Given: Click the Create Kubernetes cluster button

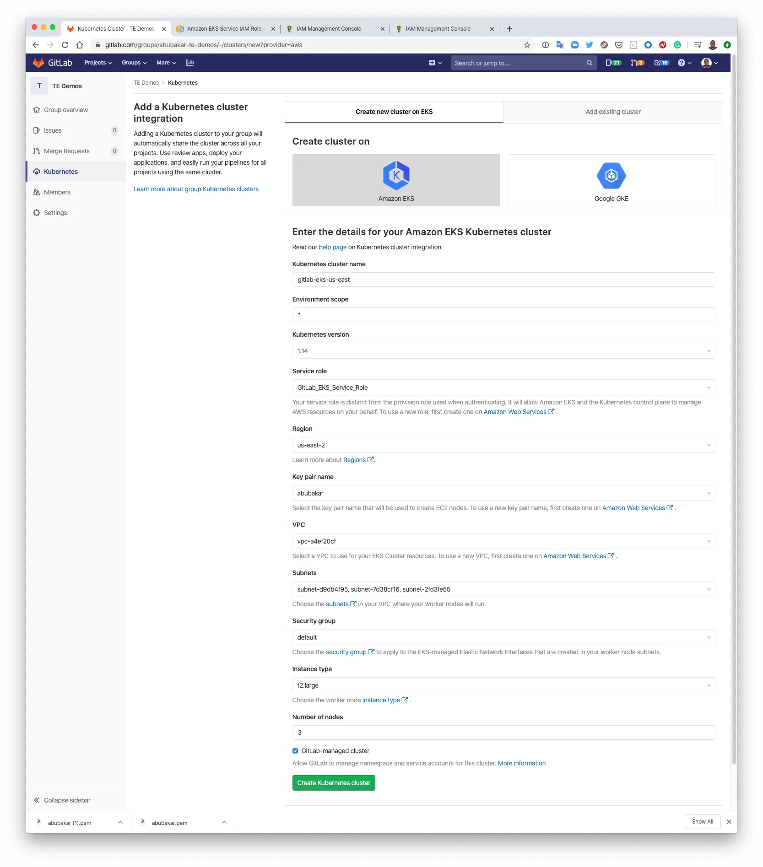Looking at the screenshot, I should coord(333,783).
